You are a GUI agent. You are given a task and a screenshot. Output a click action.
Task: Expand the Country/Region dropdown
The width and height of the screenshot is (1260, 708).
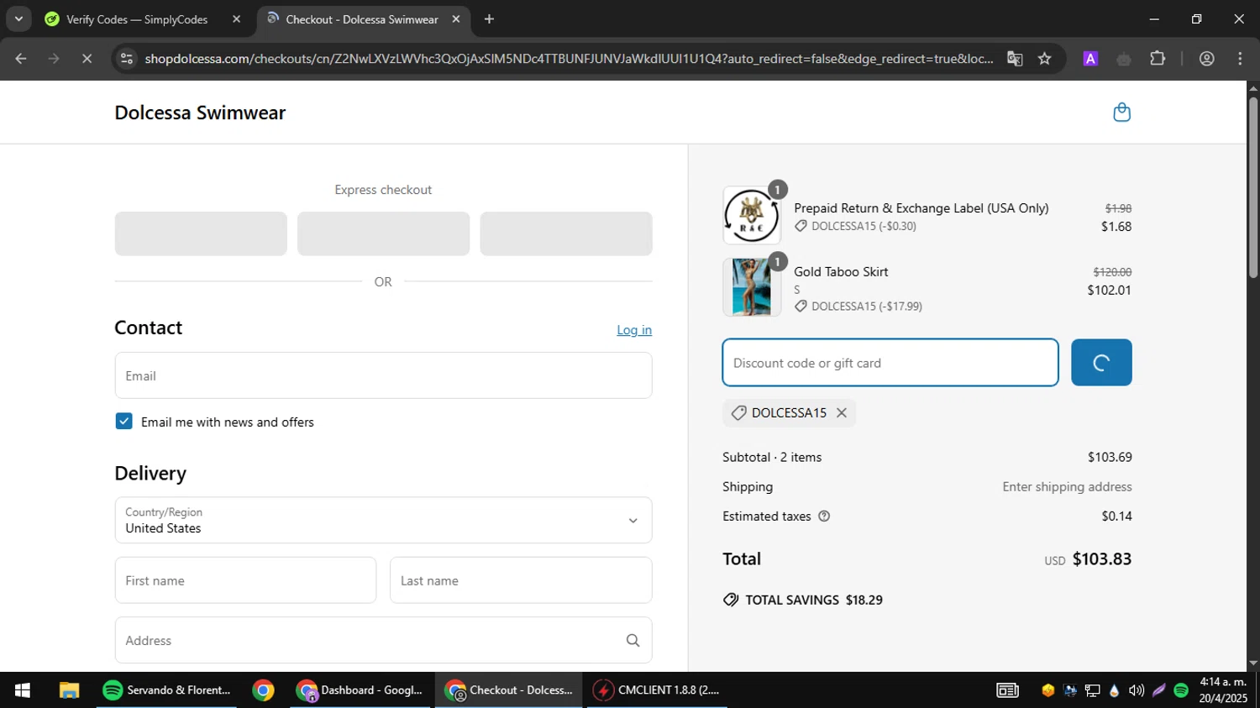click(x=383, y=521)
